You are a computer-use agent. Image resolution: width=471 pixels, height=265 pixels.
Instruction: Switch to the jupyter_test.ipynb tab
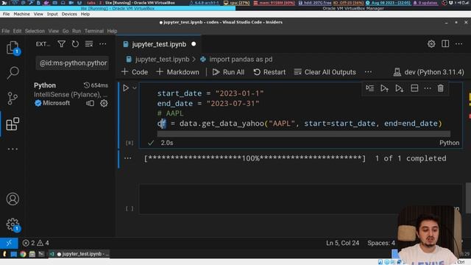click(x=159, y=44)
